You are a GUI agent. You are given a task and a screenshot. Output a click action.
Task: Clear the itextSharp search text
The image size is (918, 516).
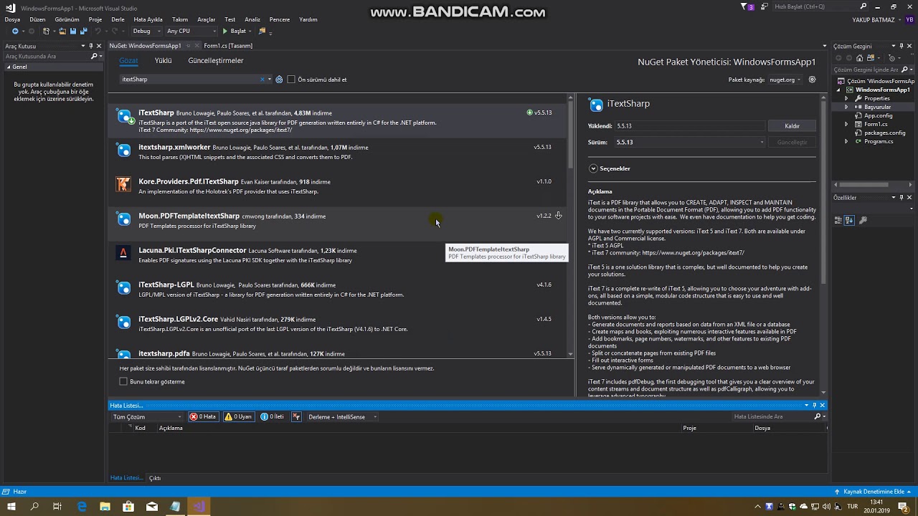click(x=262, y=80)
